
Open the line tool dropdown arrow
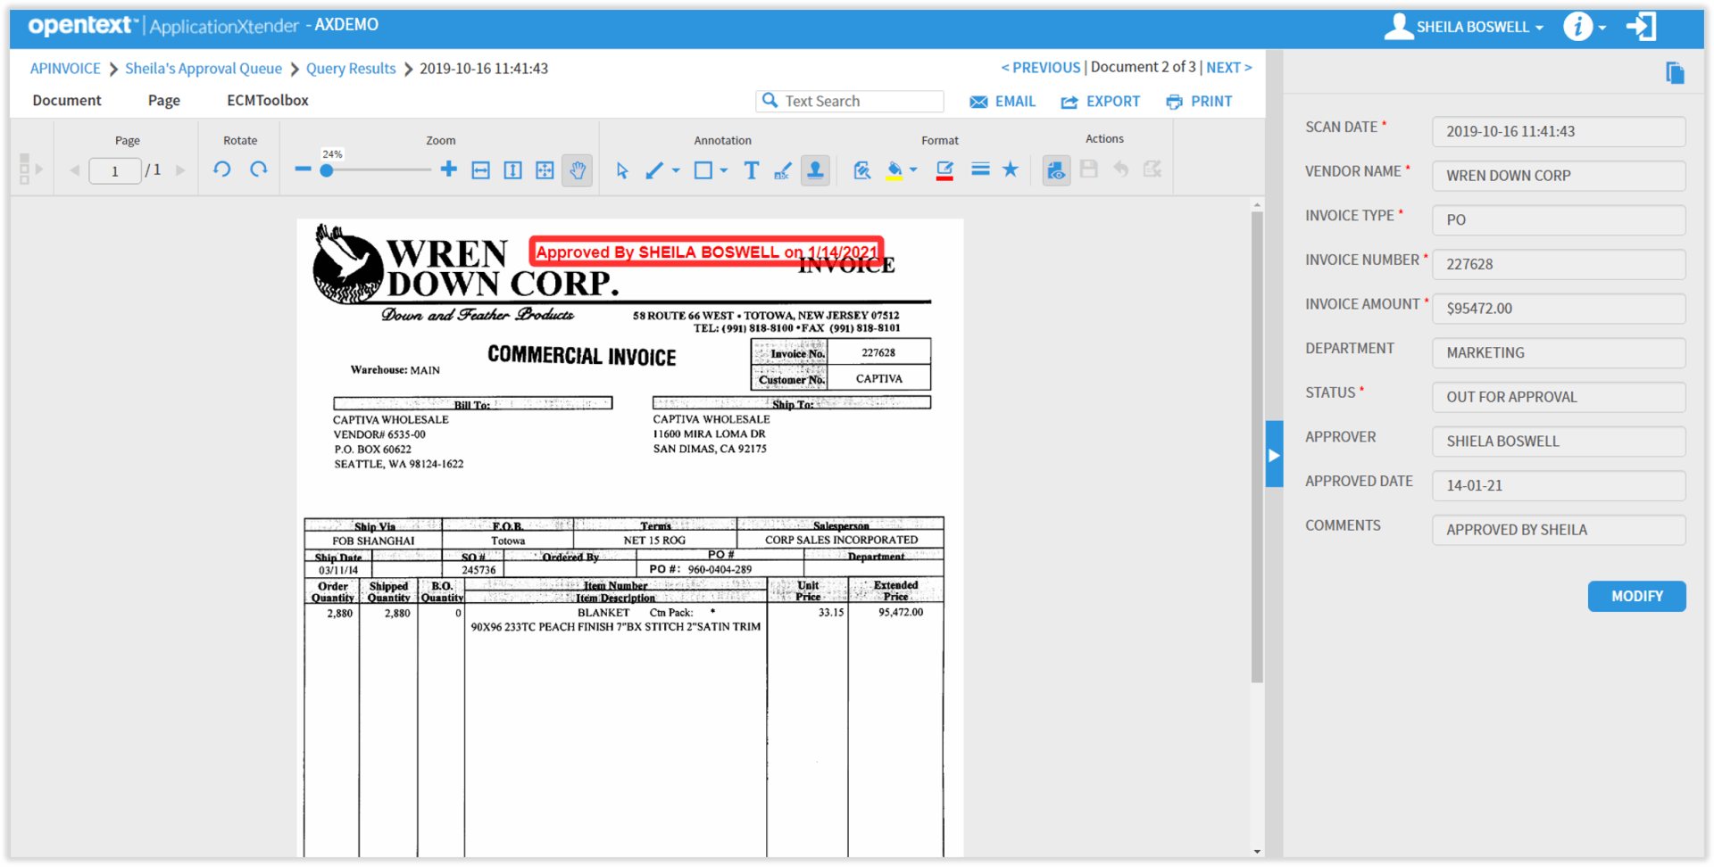[x=676, y=170]
